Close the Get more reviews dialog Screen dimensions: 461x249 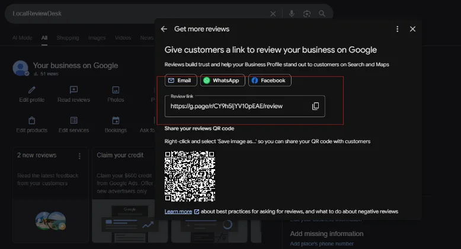pyautogui.click(x=412, y=29)
